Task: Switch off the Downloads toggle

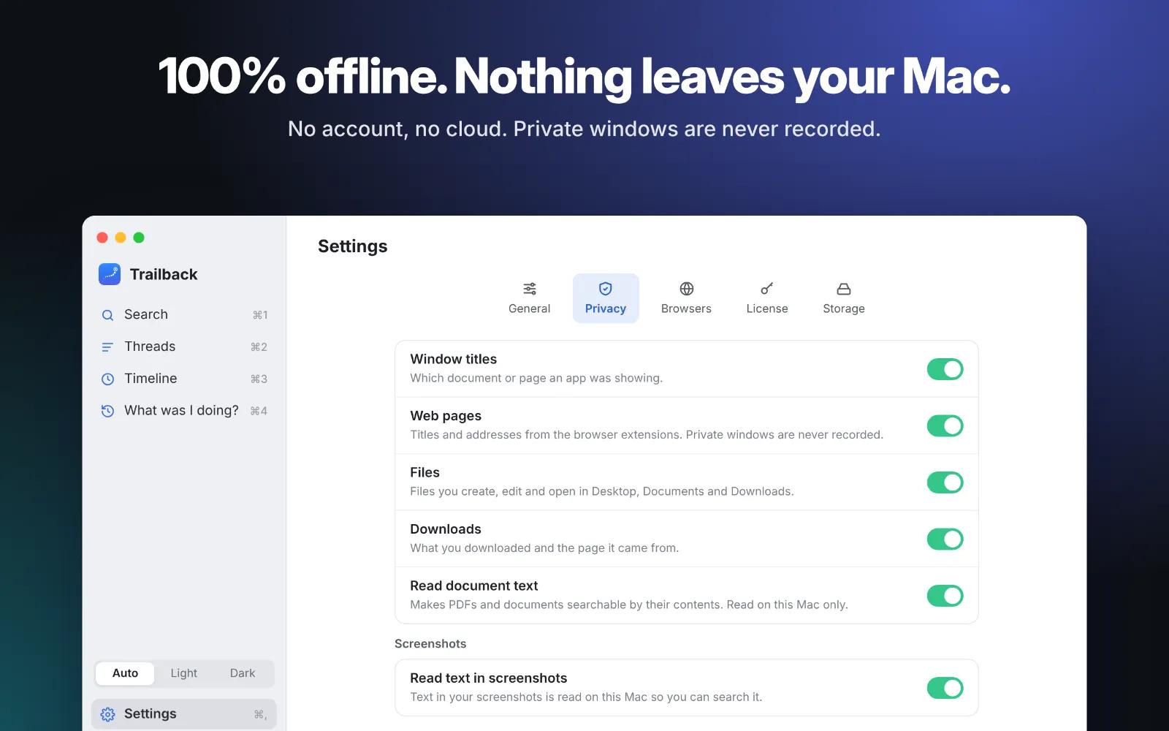Action: (945, 539)
